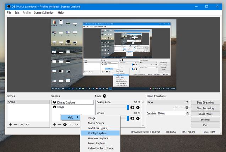Screen dimensions: 226x152
Task: Open the Profile menu
Action: pos(27,12)
